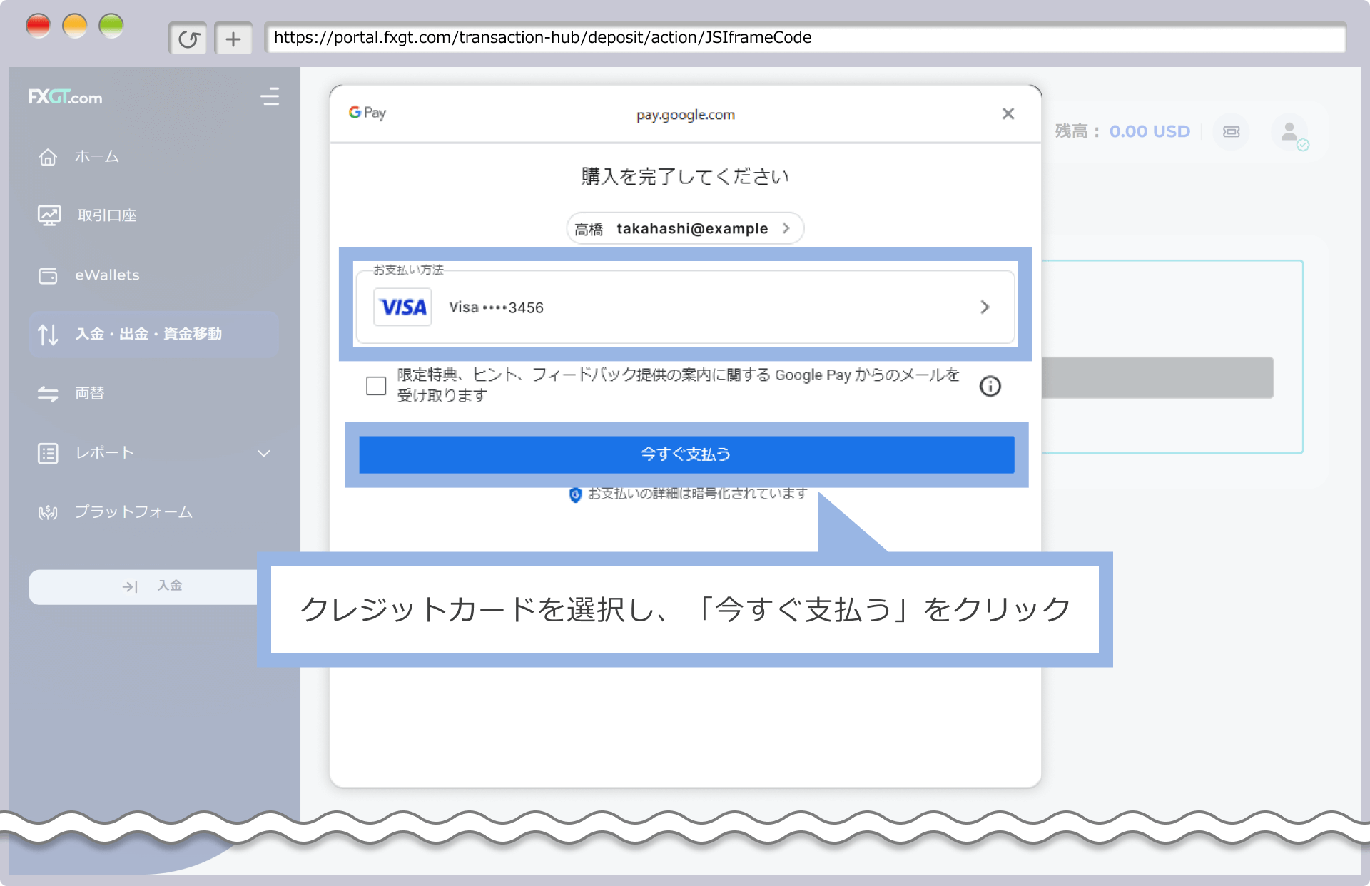Open account selector takahashi@example
The width and height of the screenshot is (1370, 886).
pyautogui.click(x=685, y=228)
